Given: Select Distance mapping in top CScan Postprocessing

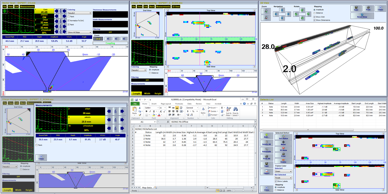Looking at the screenshot, I should [150, 73].
